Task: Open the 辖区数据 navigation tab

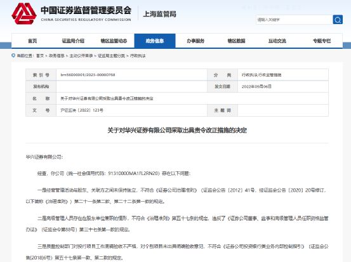Action: point(236,41)
